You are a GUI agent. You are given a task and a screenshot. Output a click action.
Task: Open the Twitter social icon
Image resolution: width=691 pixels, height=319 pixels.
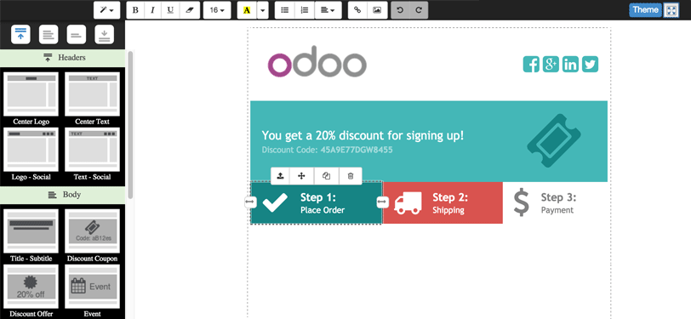coord(590,65)
